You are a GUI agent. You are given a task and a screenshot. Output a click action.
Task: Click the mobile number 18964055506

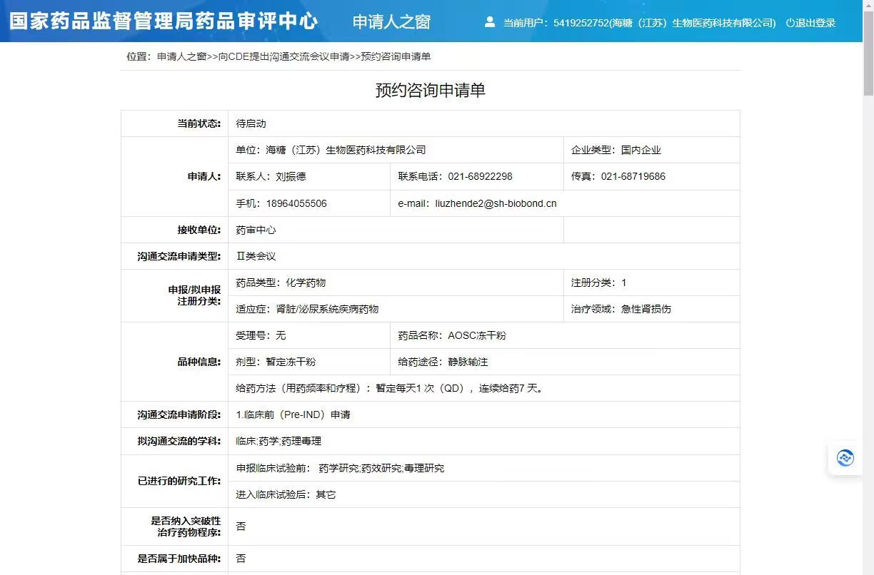click(x=296, y=203)
